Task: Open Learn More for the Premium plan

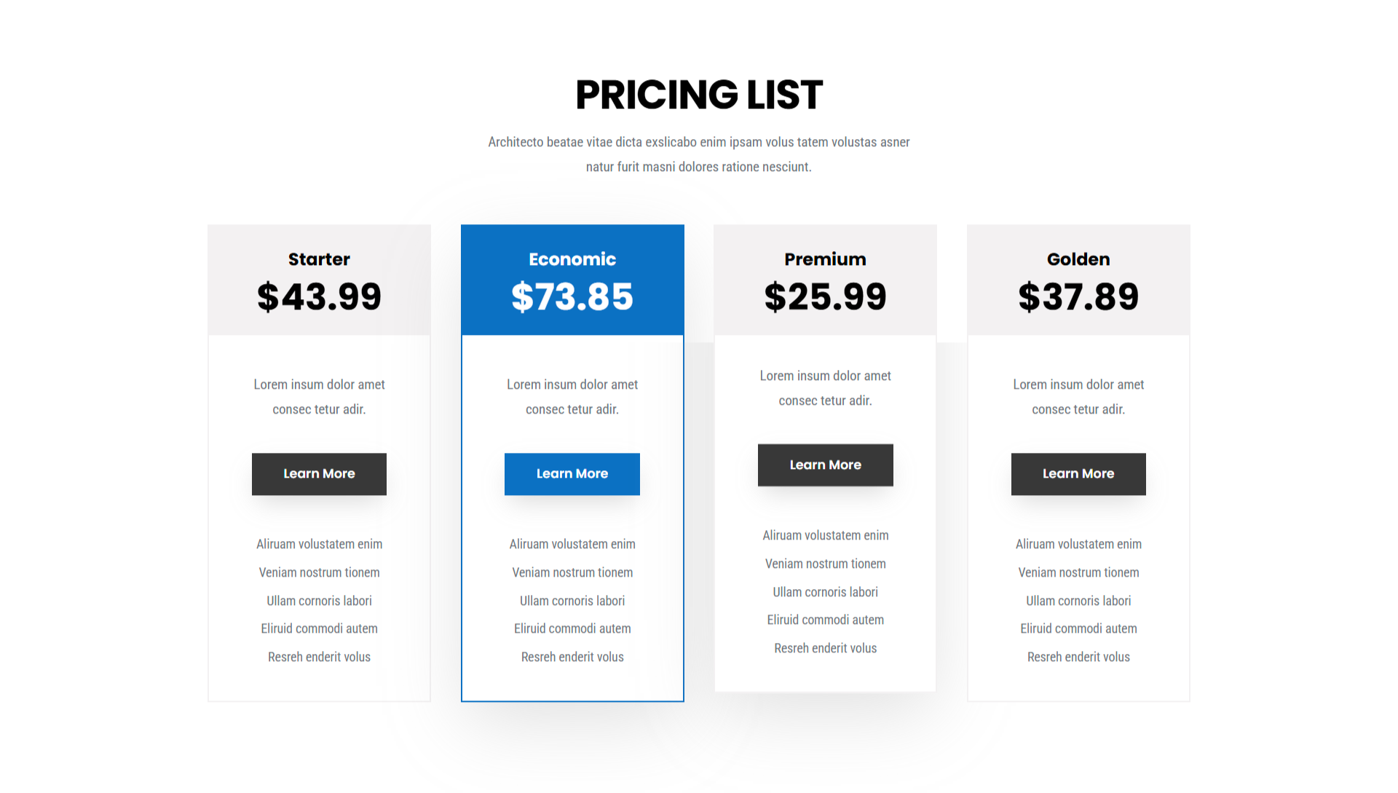Action: tap(825, 465)
